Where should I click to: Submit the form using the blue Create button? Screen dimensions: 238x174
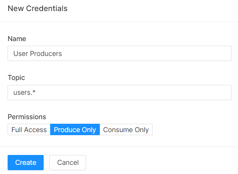click(x=26, y=163)
